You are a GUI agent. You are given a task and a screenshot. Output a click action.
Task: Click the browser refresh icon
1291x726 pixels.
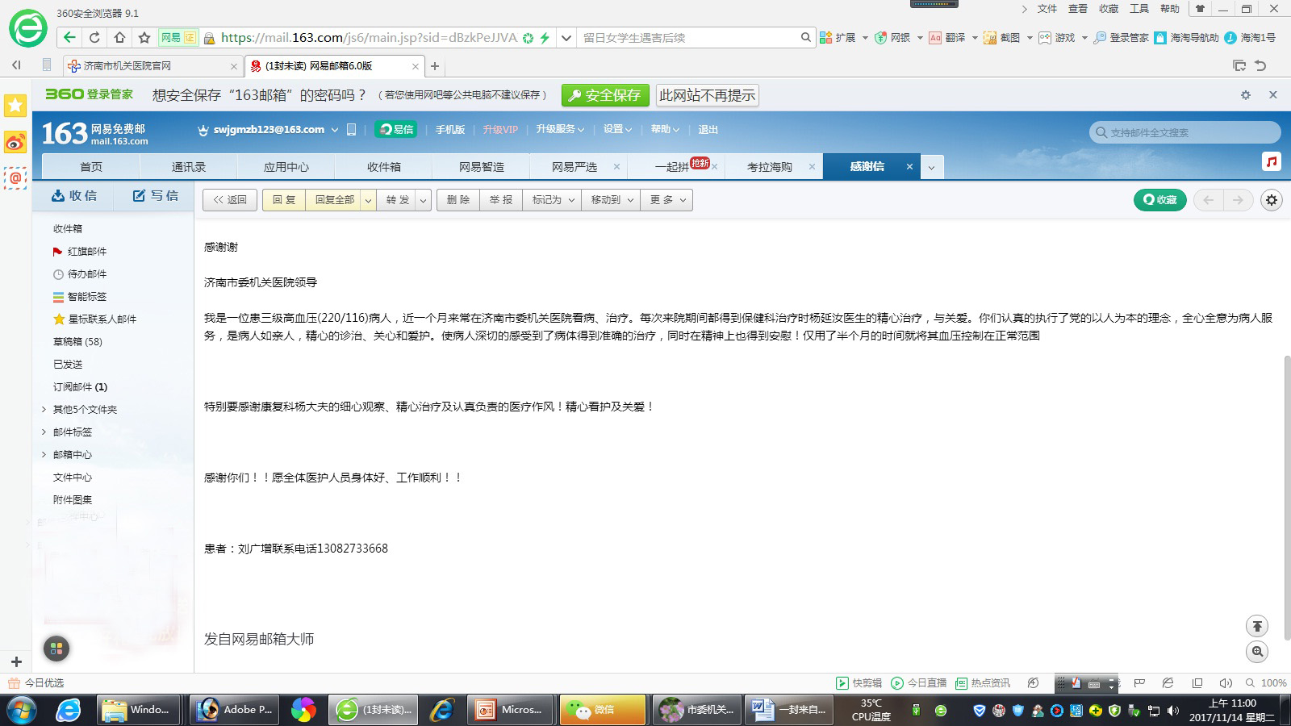point(94,37)
